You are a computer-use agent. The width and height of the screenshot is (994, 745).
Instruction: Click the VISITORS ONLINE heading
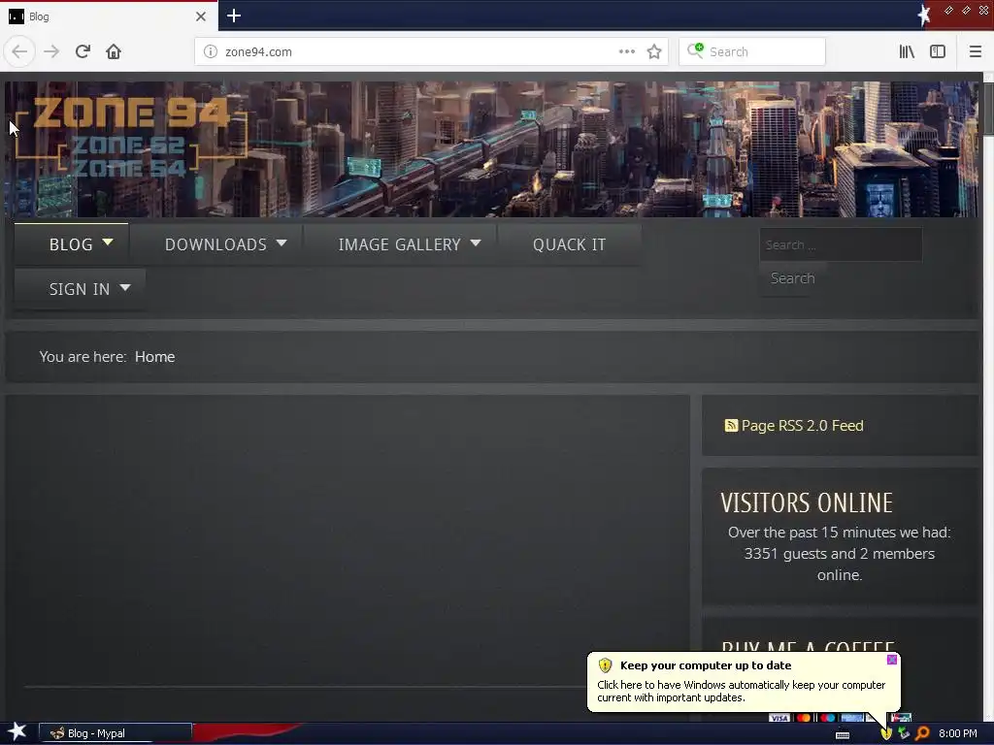click(807, 503)
